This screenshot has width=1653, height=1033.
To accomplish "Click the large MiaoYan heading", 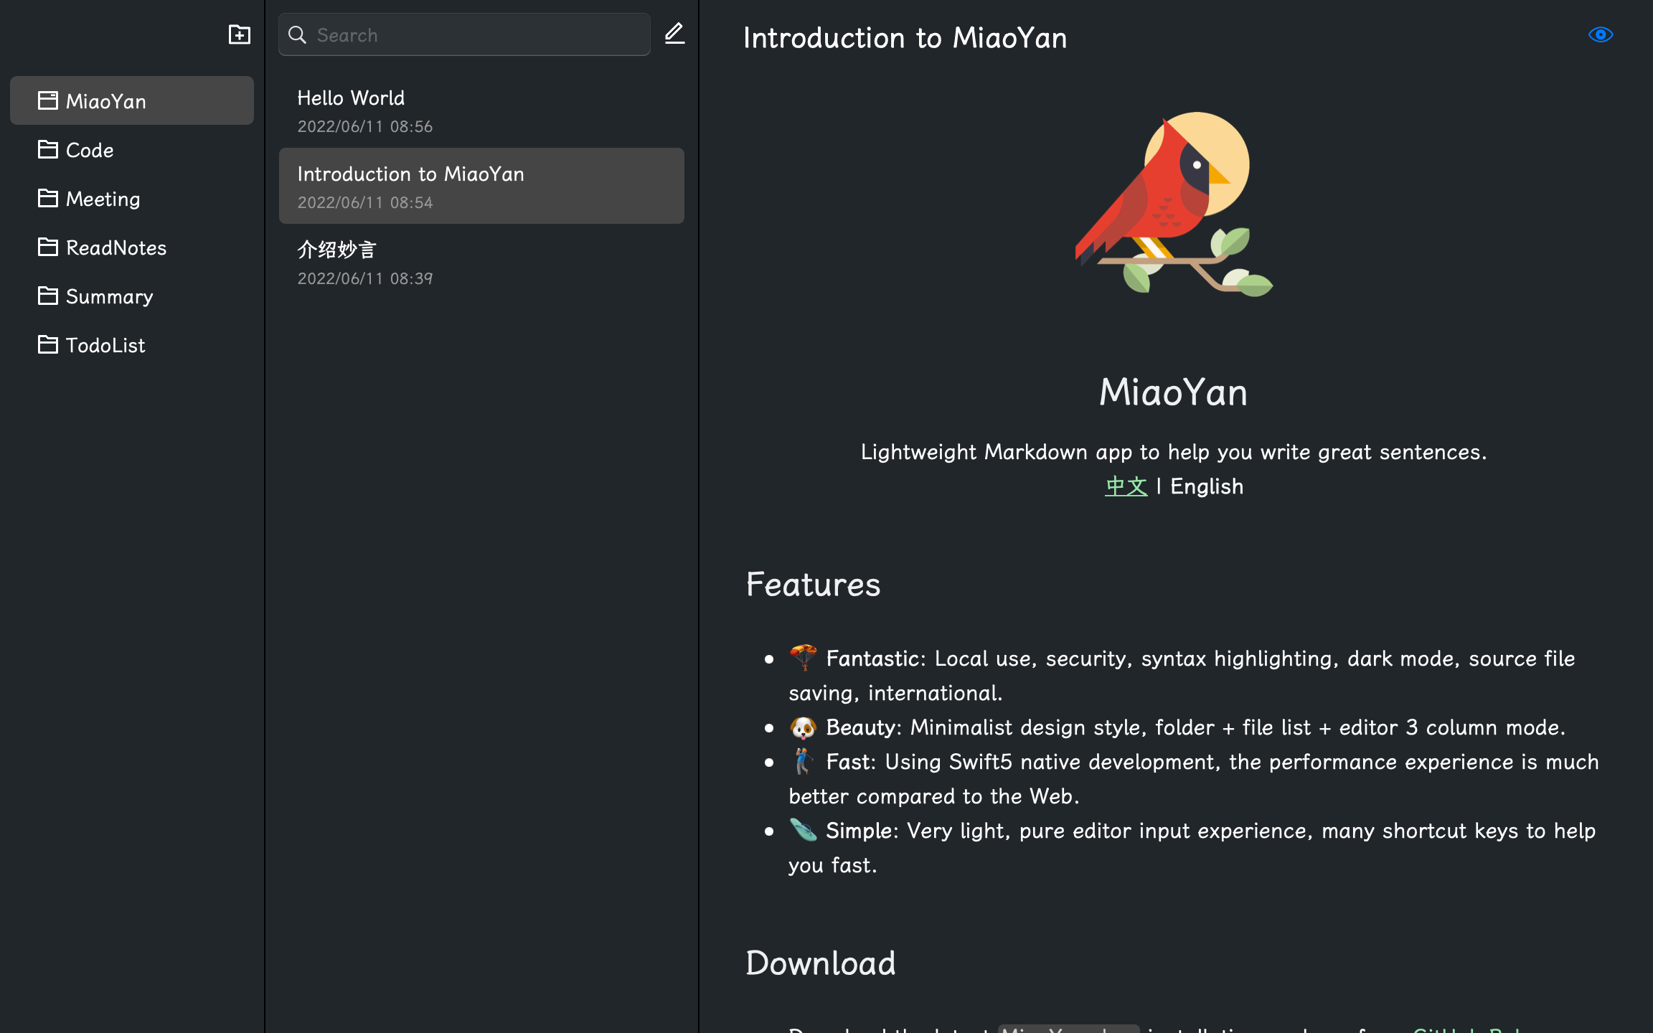I will 1174,392.
